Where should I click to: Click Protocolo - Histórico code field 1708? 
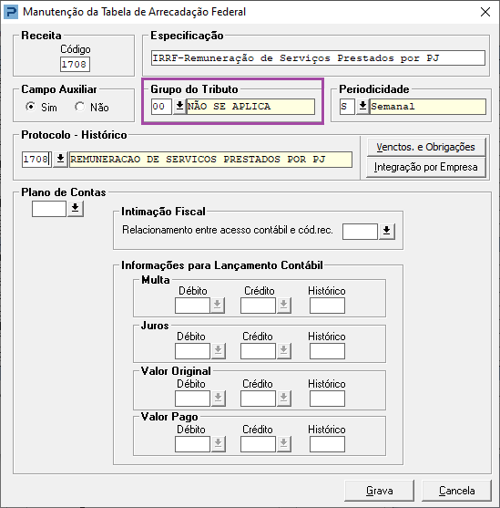[36, 160]
